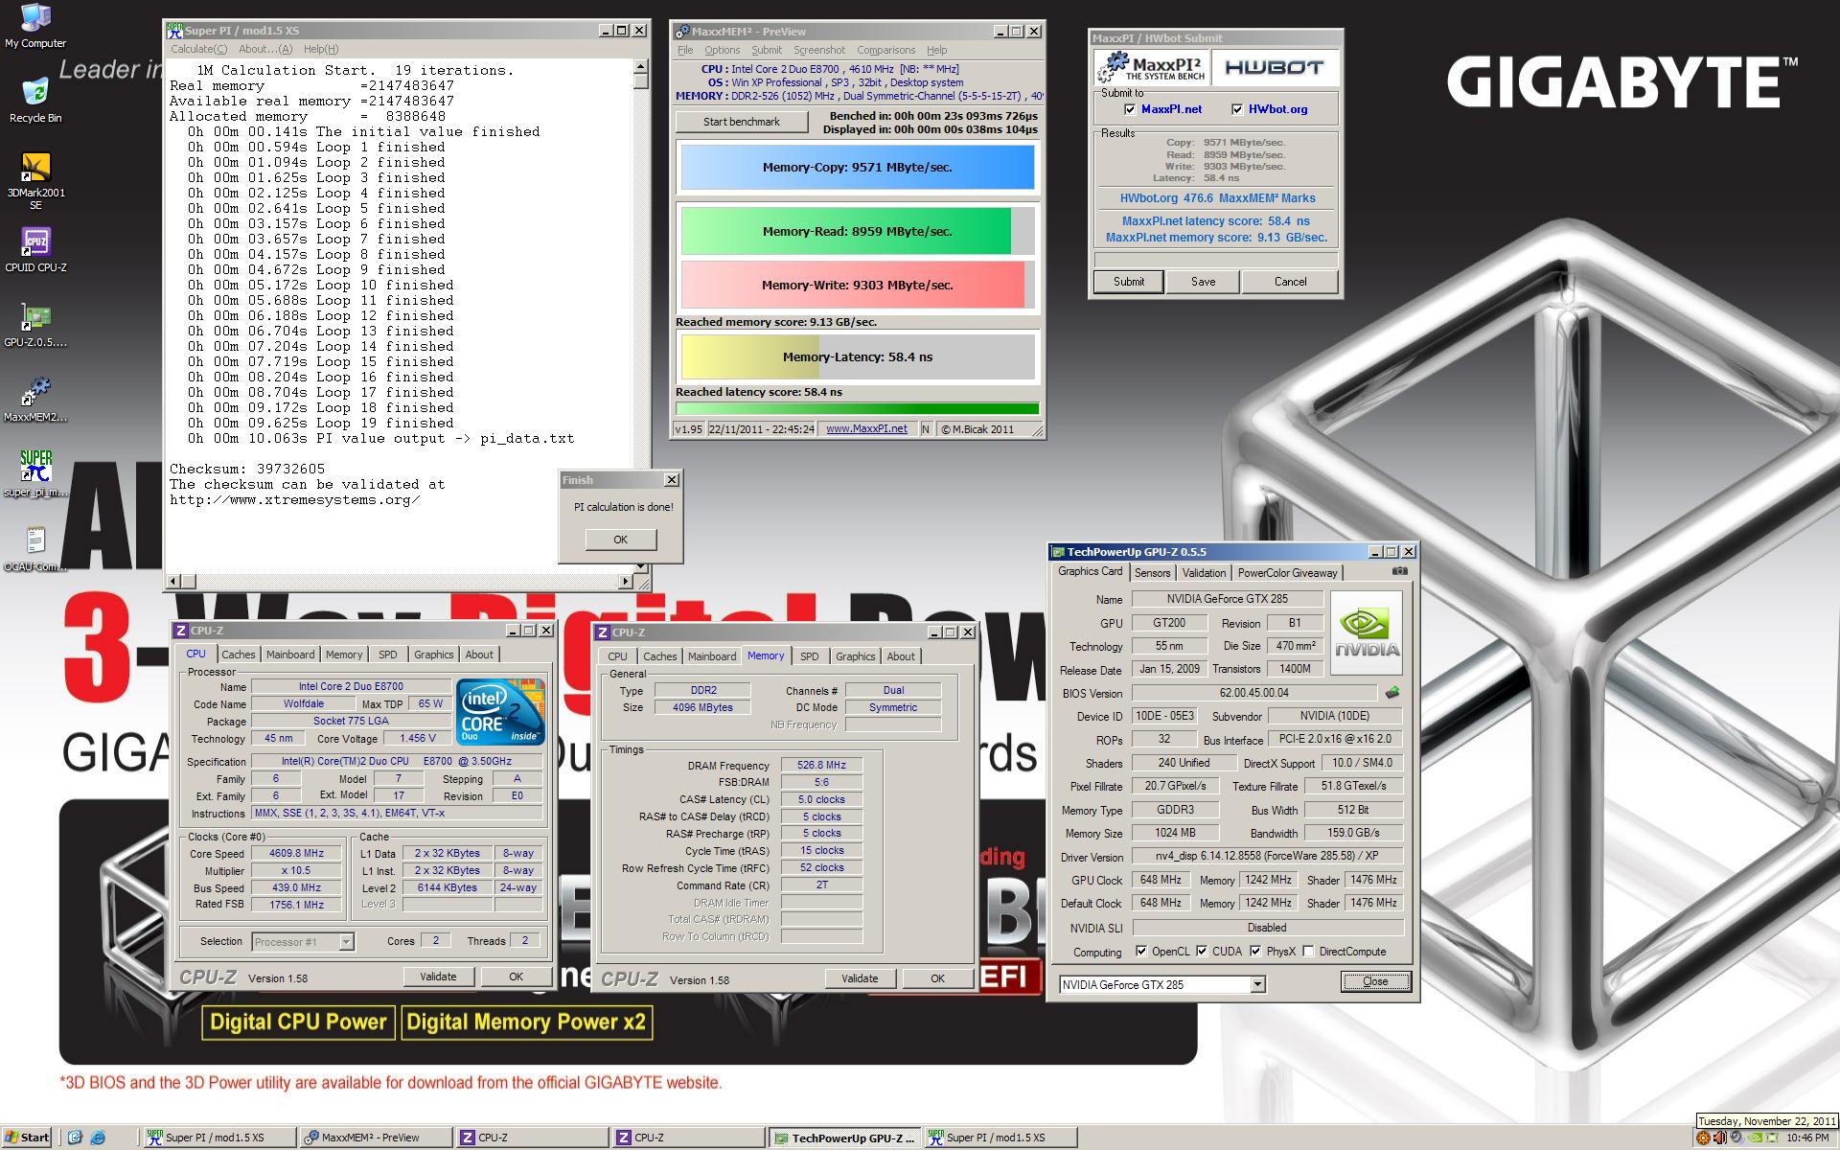Open Caches tab in left CPU-Z window

pyautogui.click(x=239, y=655)
